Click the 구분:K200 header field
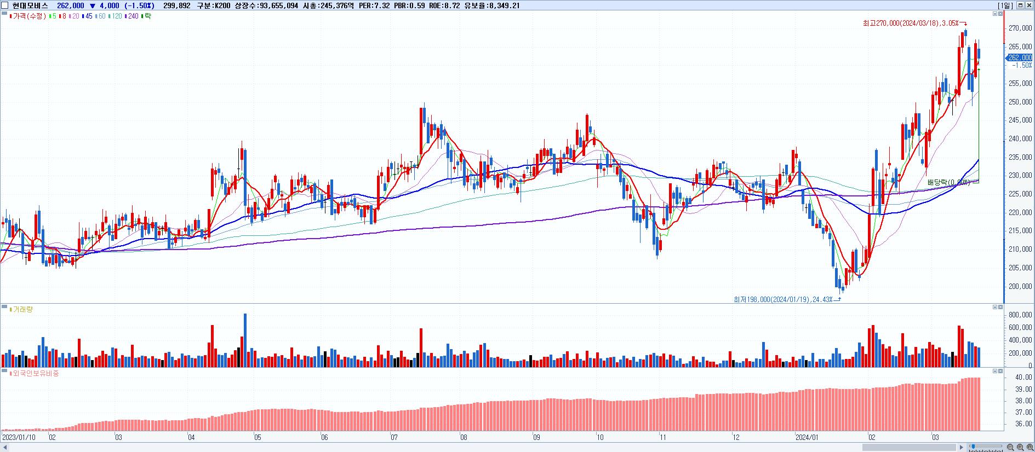Viewport: 1035px width, 452px height. click(x=214, y=5)
